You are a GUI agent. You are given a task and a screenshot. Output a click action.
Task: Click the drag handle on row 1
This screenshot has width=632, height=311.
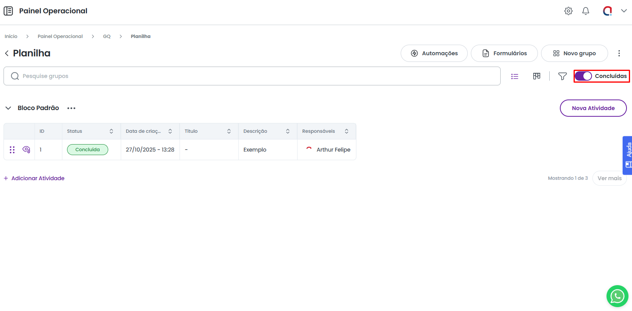coord(12,150)
